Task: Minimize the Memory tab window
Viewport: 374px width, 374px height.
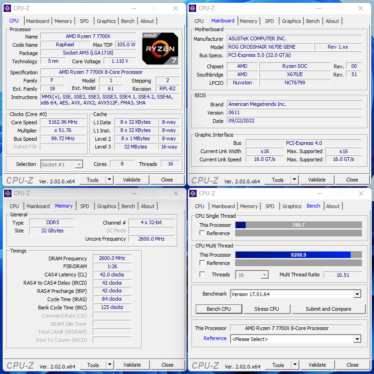Action: click(134, 193)
